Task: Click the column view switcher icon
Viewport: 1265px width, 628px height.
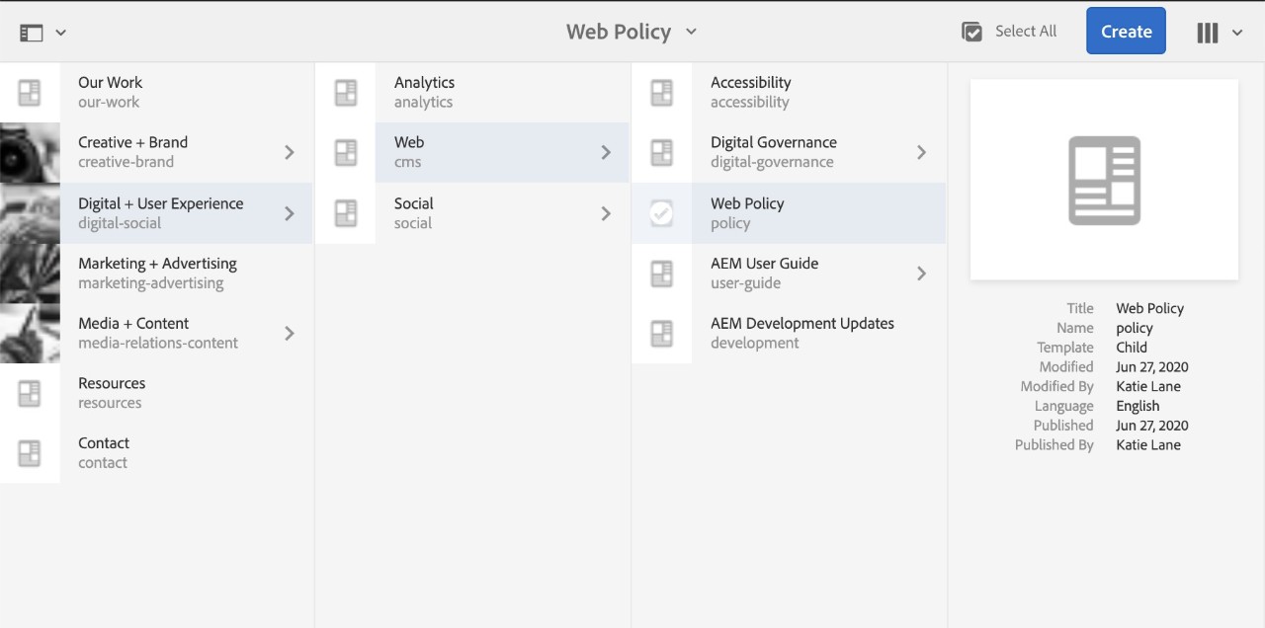Action: coord(1207,33)
